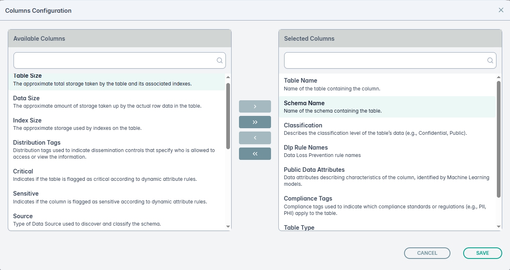
Task: Click the move selected right arrow button
Action: click(255, 106)
